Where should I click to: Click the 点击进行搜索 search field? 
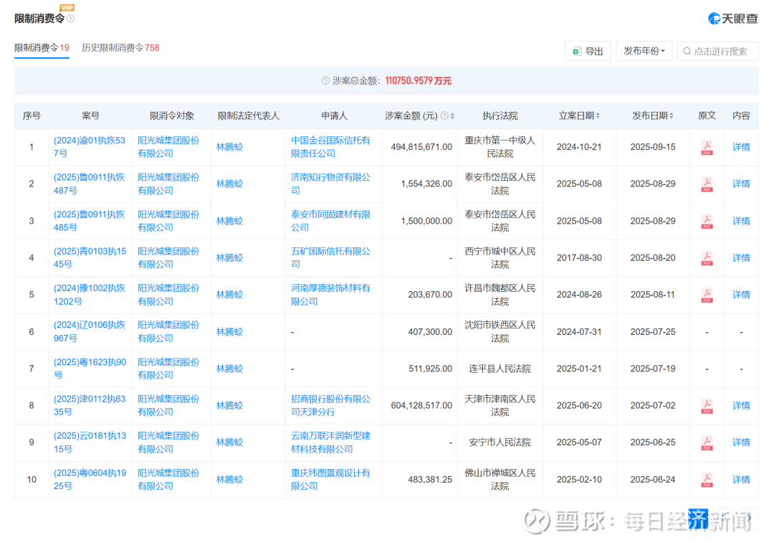pyautogui.click(x=717, y=52)
